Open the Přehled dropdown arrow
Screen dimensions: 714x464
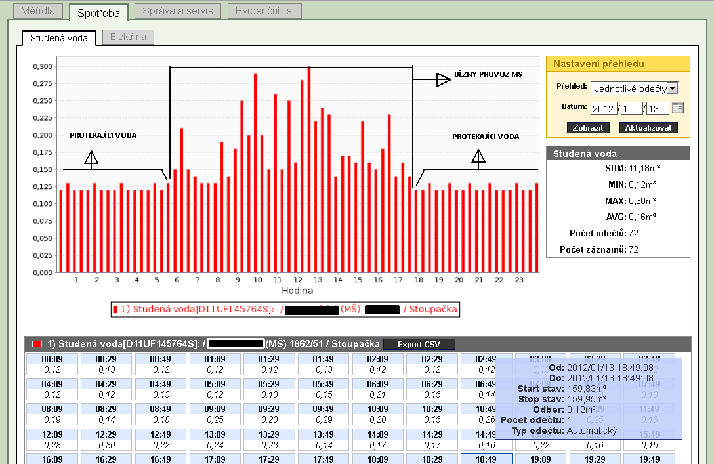(x=673, y=89)
